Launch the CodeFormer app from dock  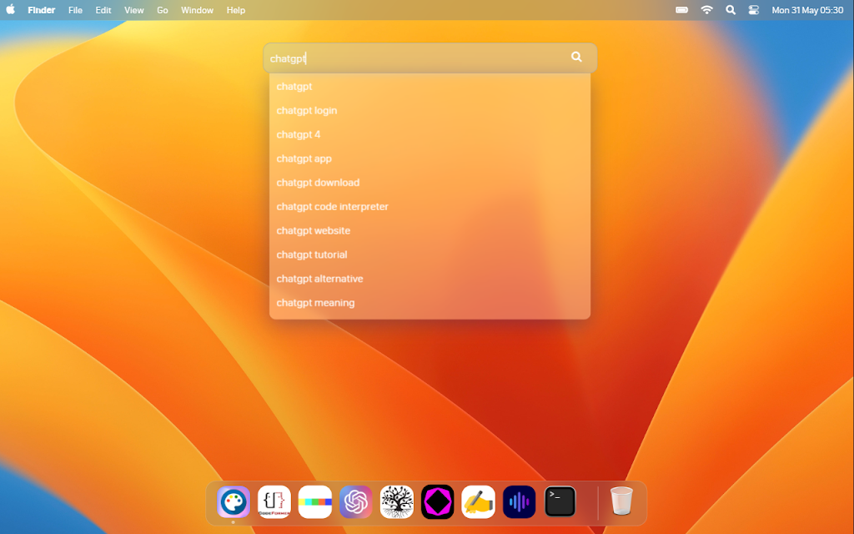[x=274, y=501]
